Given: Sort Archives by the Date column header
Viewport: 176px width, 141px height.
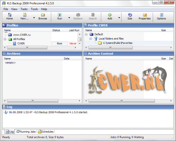Looking at the screenshot, I should tap(72, 59).
